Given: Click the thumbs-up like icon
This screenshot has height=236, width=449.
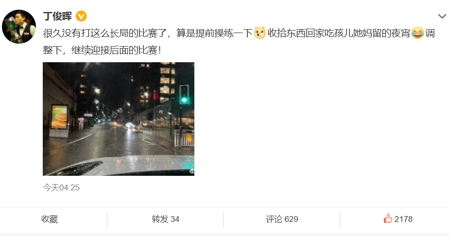Looking at the screenshot, I should pos(388,219).
